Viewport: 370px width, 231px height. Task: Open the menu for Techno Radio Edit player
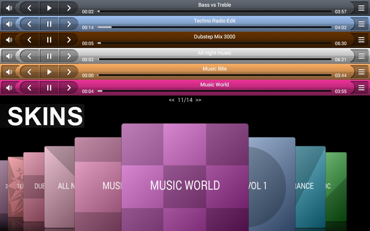(x=361, y=24)
